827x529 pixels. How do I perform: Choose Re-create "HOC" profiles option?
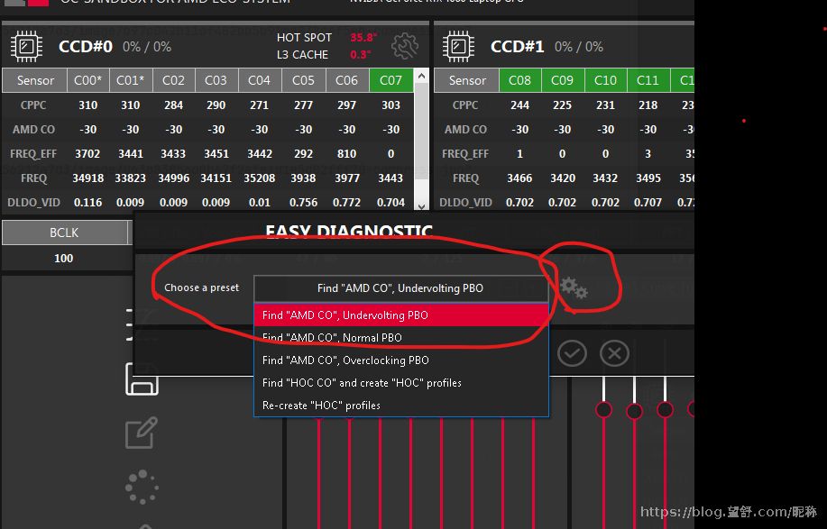400,406
